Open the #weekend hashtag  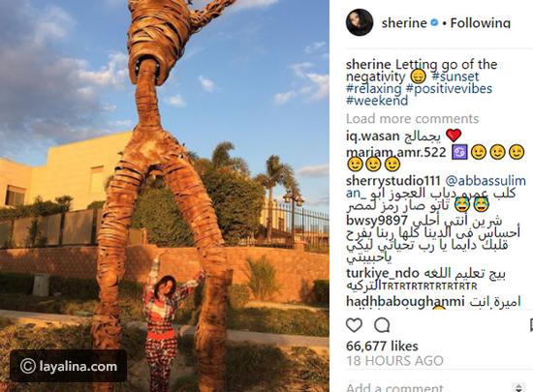click(377, 101)
